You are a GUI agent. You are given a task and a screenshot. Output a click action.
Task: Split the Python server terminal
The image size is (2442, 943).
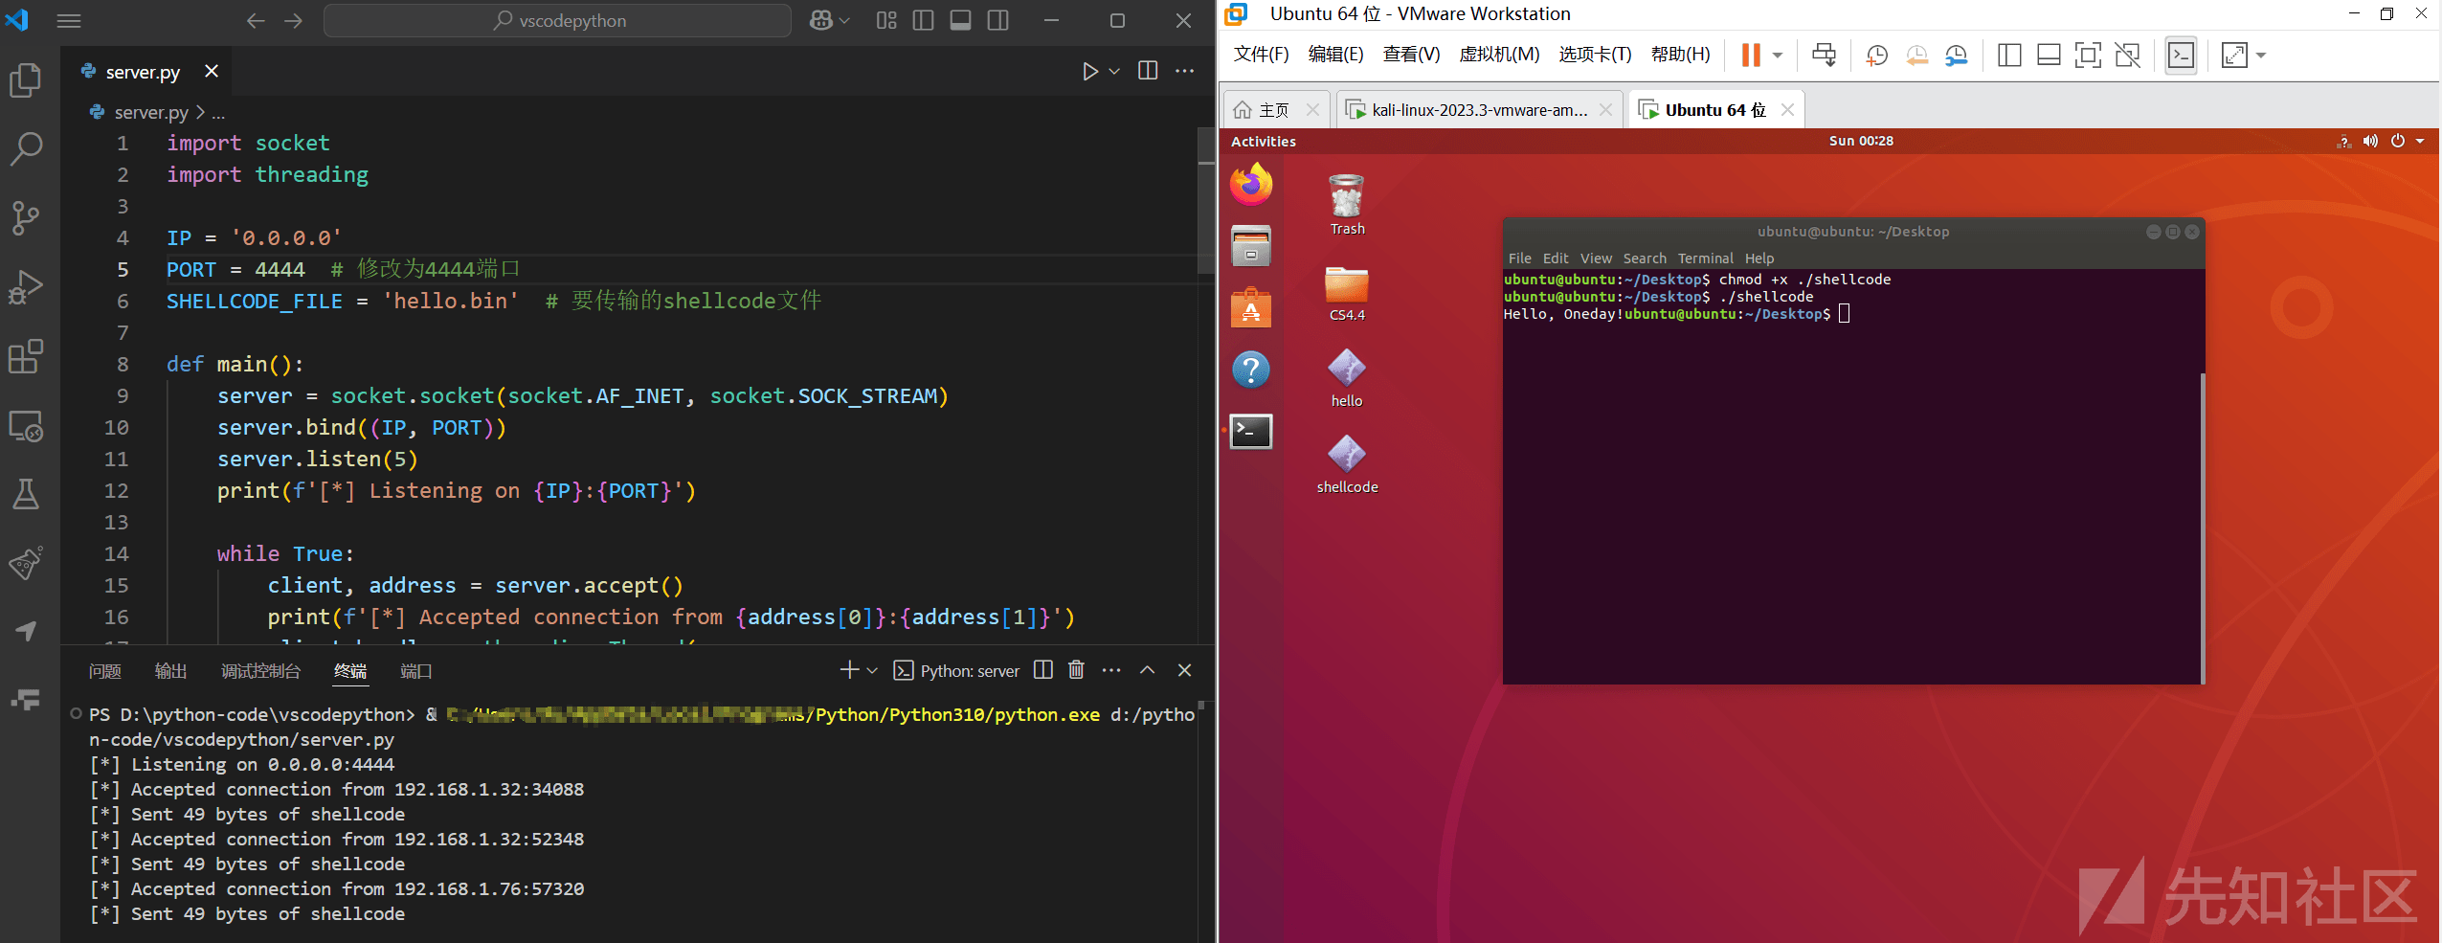point(1043,670)
